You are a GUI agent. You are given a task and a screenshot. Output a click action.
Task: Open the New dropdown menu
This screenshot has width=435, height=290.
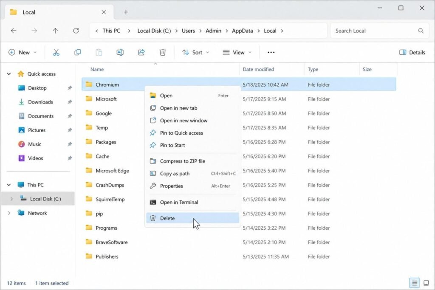coord(23,52)
